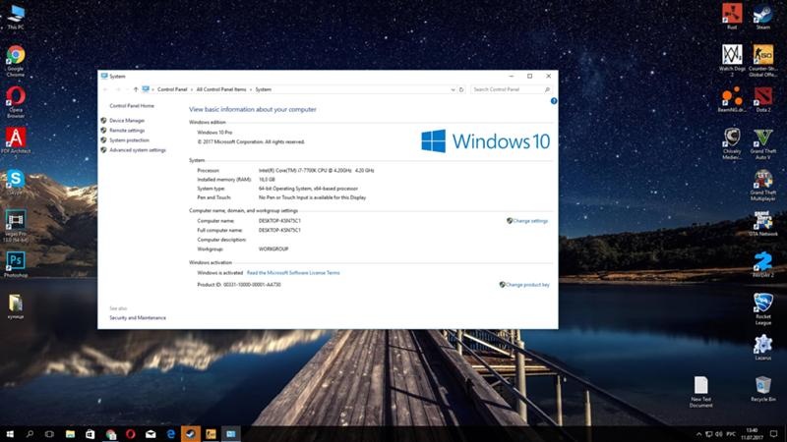Open Remote settings link
This screenshot has width=787, height=442.
[127, 131]
